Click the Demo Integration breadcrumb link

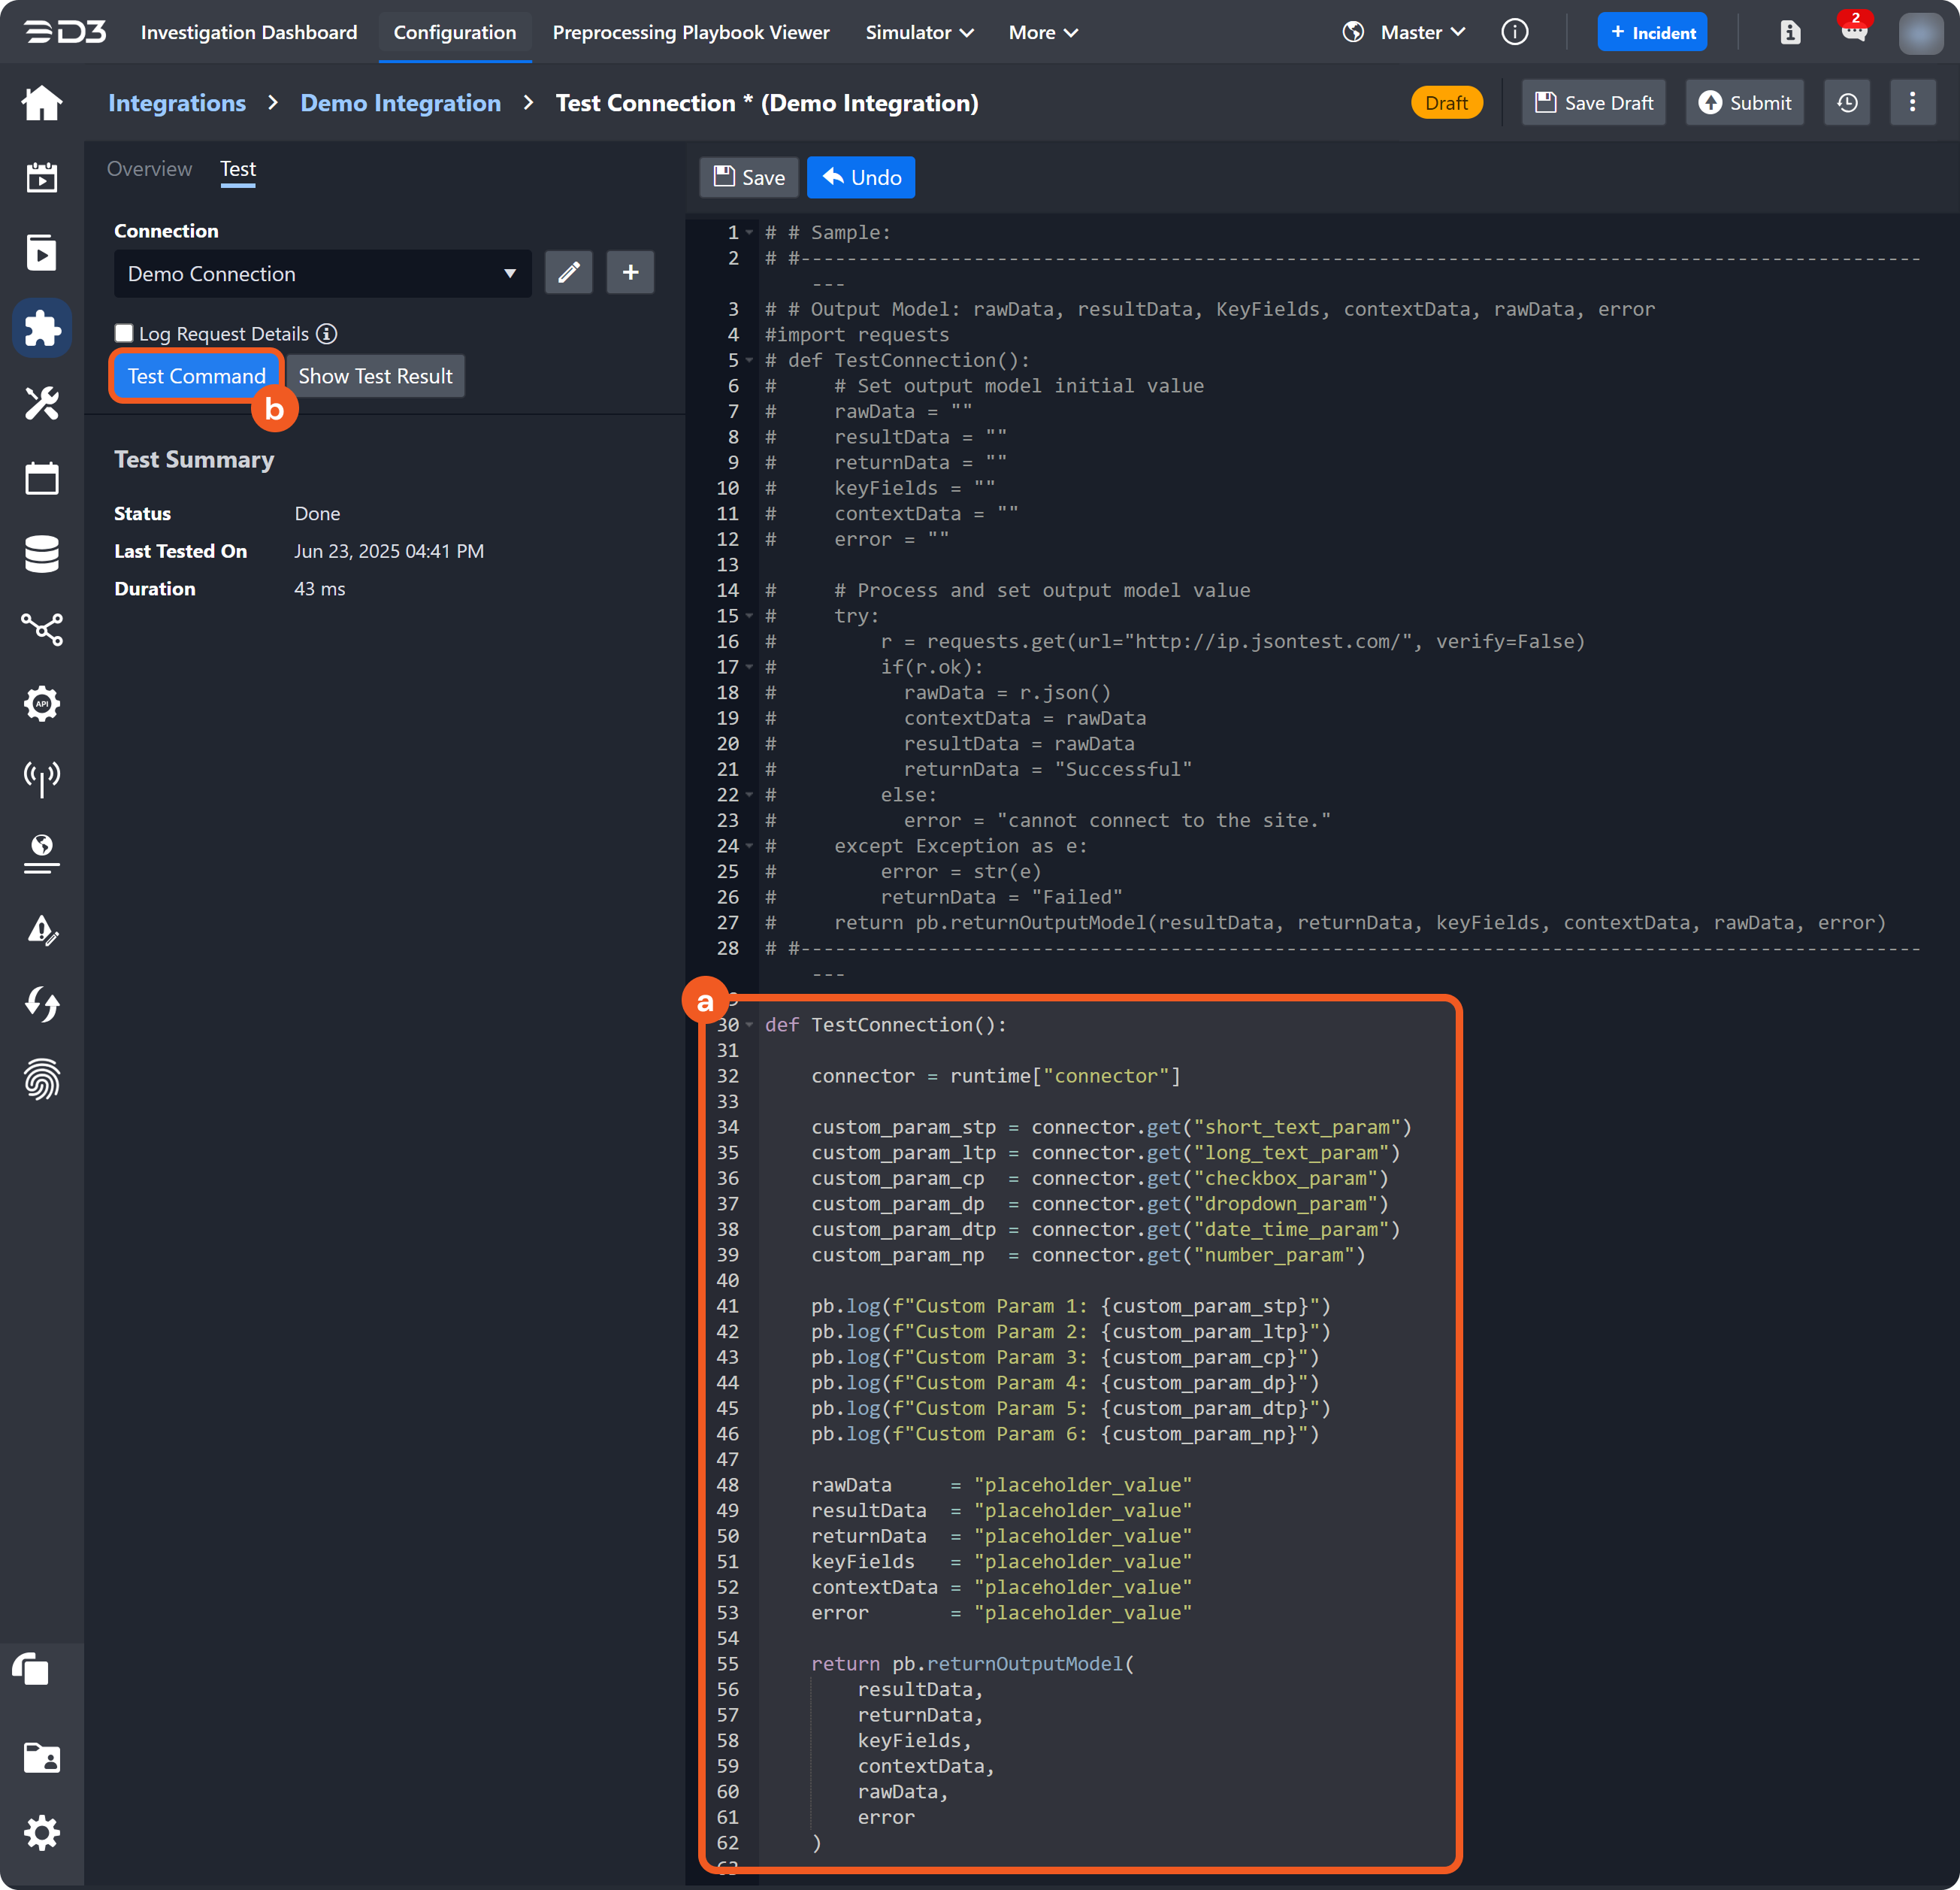click(400, 103)
